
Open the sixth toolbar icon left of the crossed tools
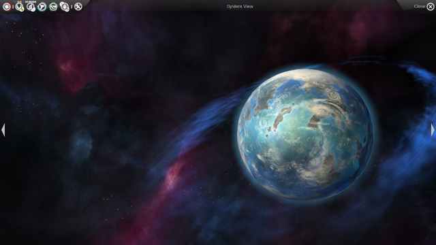65,6
